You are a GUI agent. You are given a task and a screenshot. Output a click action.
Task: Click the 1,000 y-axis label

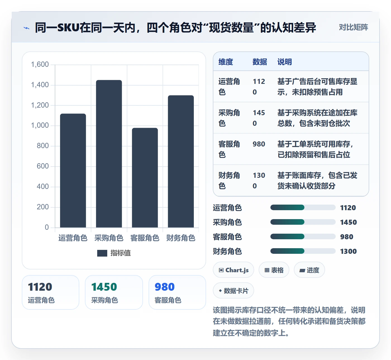coord(40,125)
